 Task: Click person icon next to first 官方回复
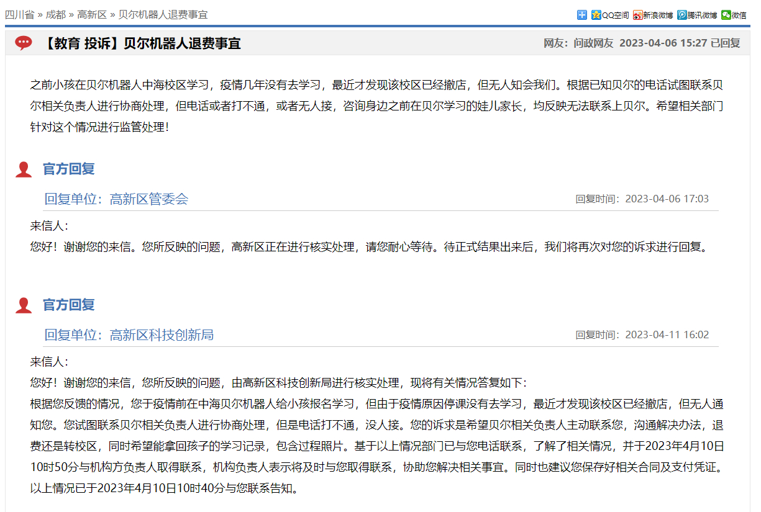24,169
